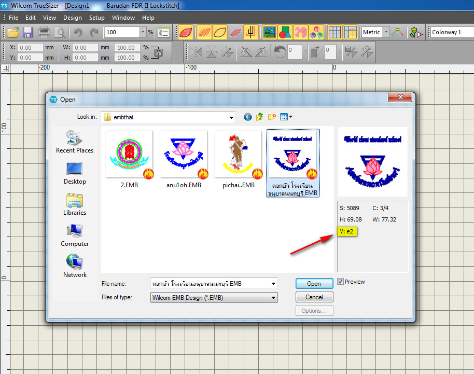Click the W width input field
Screen dimensions: 474x374
point(85,48)
